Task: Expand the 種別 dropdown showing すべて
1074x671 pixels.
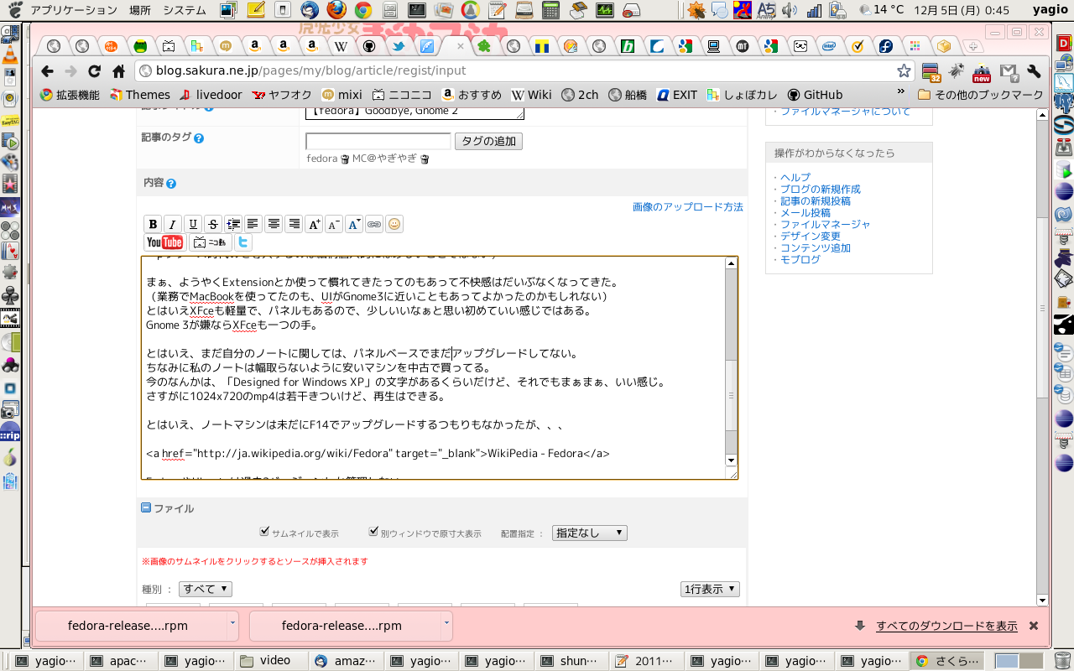Action: (x=206, y=590)
